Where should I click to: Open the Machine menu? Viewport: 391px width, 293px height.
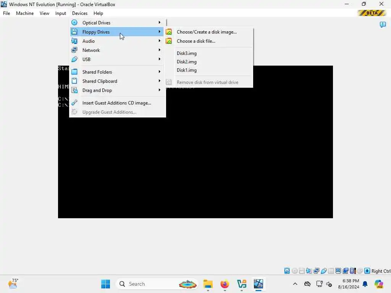point(25,13)
